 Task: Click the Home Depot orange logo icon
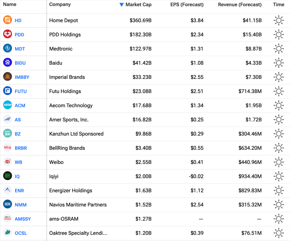(8, 20)
